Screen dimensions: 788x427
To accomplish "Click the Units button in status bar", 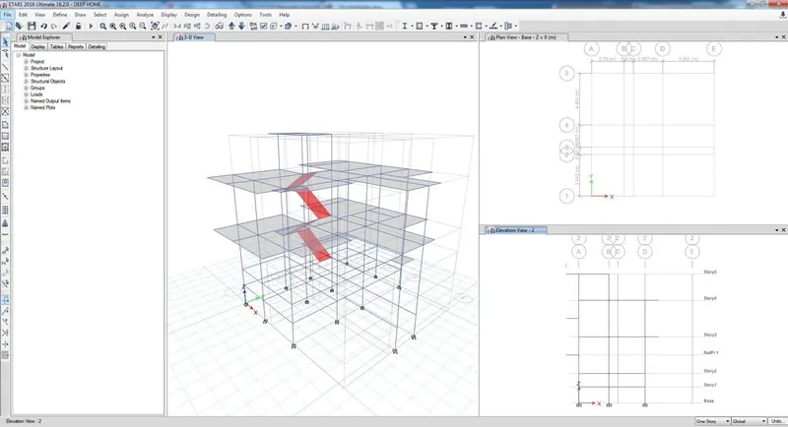I will coord(777,421).
